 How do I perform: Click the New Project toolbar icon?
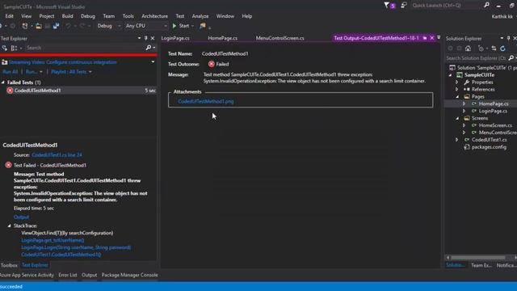[x=25, y=26]
